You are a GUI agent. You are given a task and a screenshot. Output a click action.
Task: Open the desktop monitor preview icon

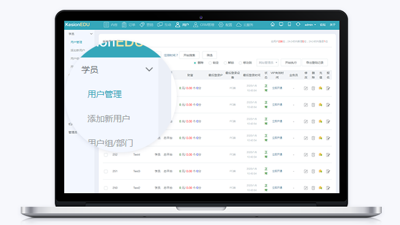pos(281,24)
